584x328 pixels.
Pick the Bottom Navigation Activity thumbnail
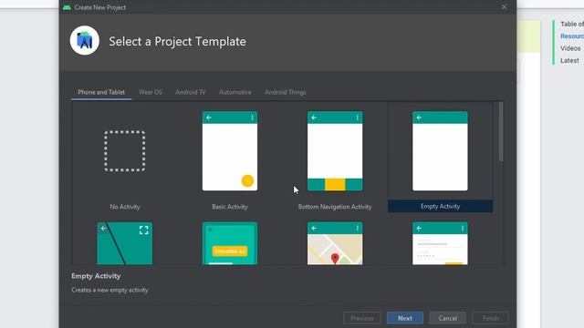tap(335, 151)
